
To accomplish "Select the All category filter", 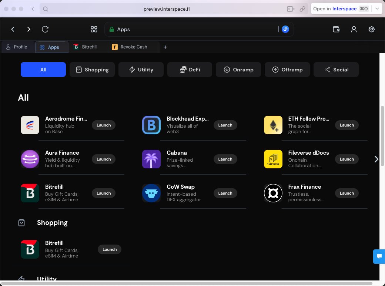I will [43, 70].
